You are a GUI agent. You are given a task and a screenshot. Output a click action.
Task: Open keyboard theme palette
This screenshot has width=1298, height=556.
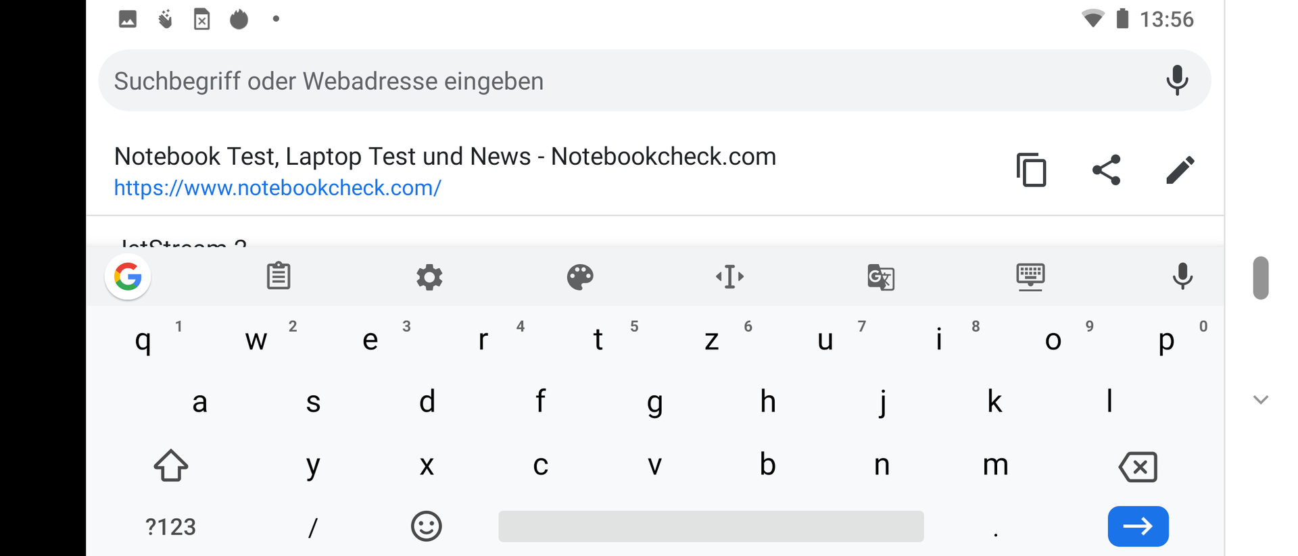[580, 277]
